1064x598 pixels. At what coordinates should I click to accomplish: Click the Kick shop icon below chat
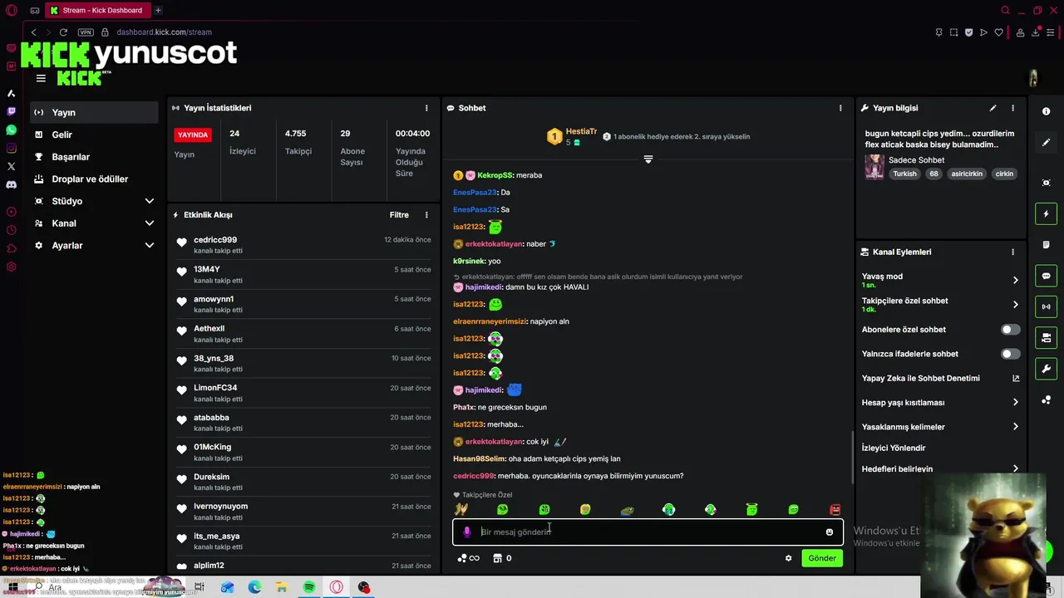[498, 558]
